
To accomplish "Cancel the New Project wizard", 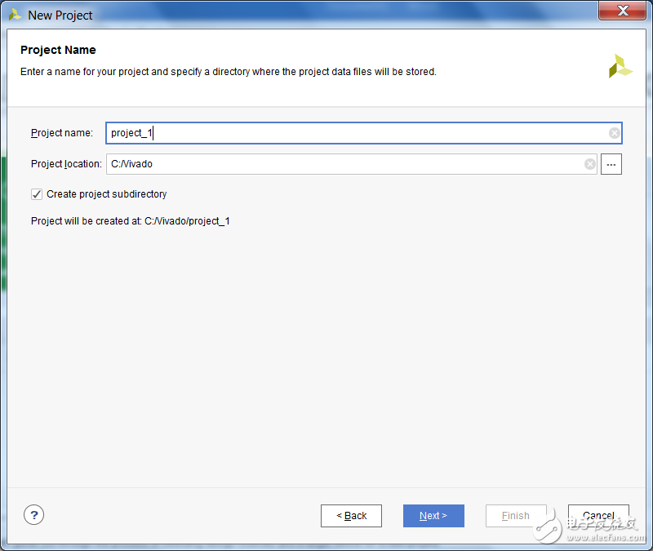I will click(x=598, y=516).
